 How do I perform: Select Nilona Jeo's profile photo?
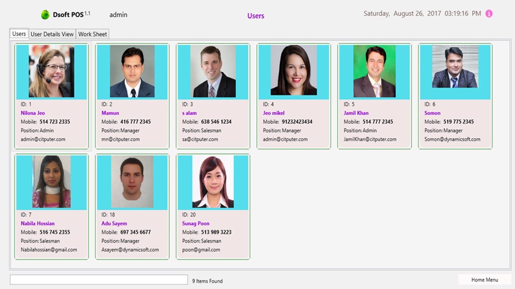[51, 71]
